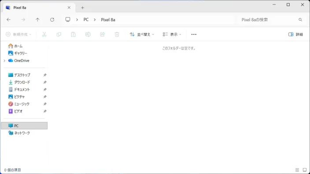Click the このフォルダーは空です message
The width and height of the screenshot is (310, 174).
tap(179, 48)
